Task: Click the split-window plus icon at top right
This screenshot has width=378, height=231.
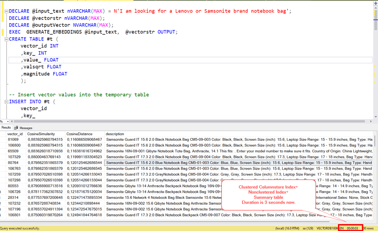Action: click(x=375, y=2)
